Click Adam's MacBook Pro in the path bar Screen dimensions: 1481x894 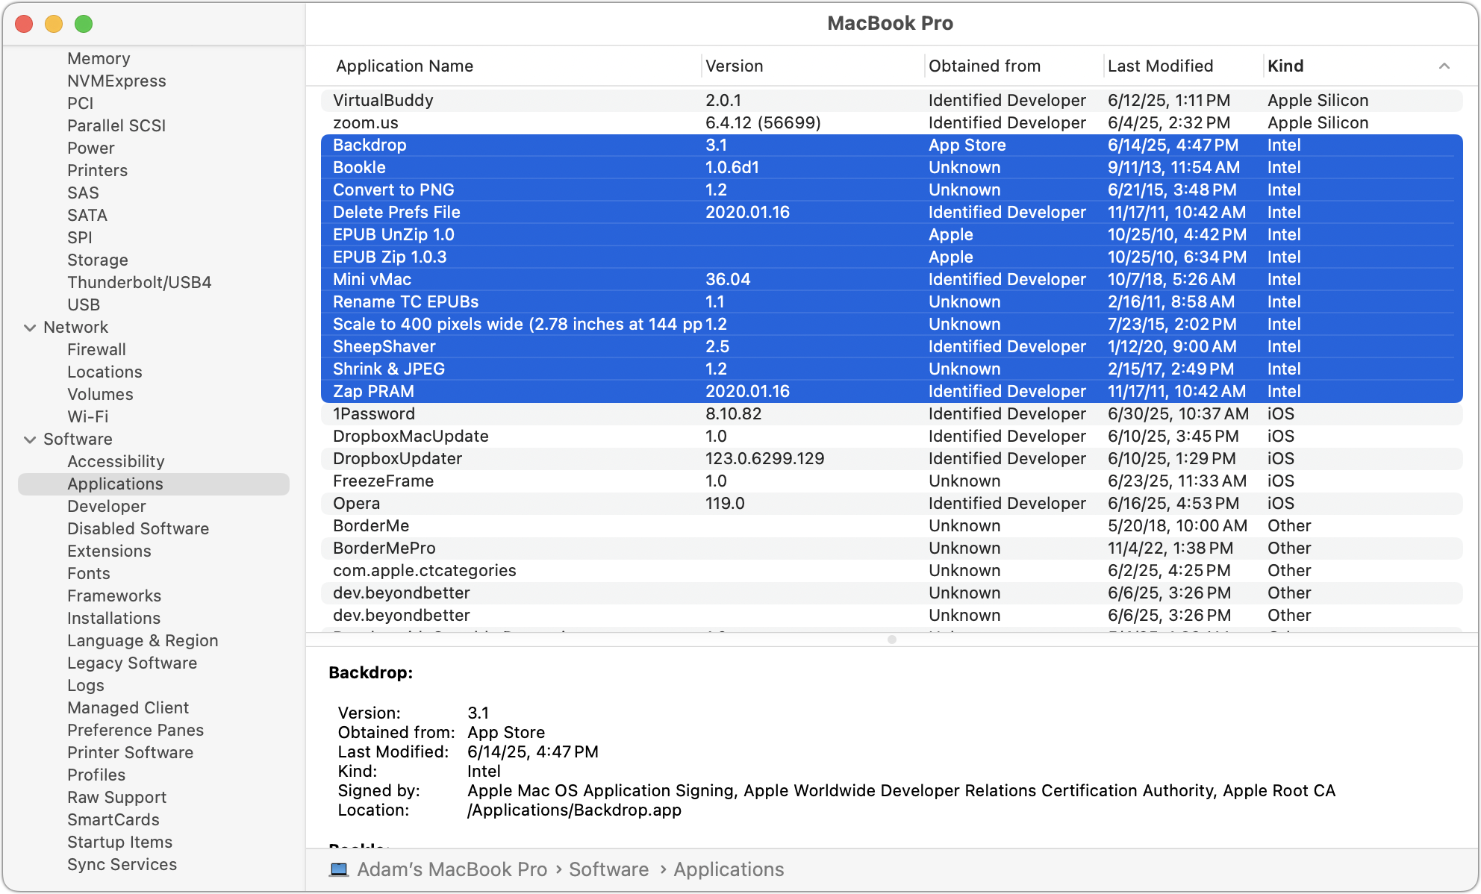click(452, 869)
